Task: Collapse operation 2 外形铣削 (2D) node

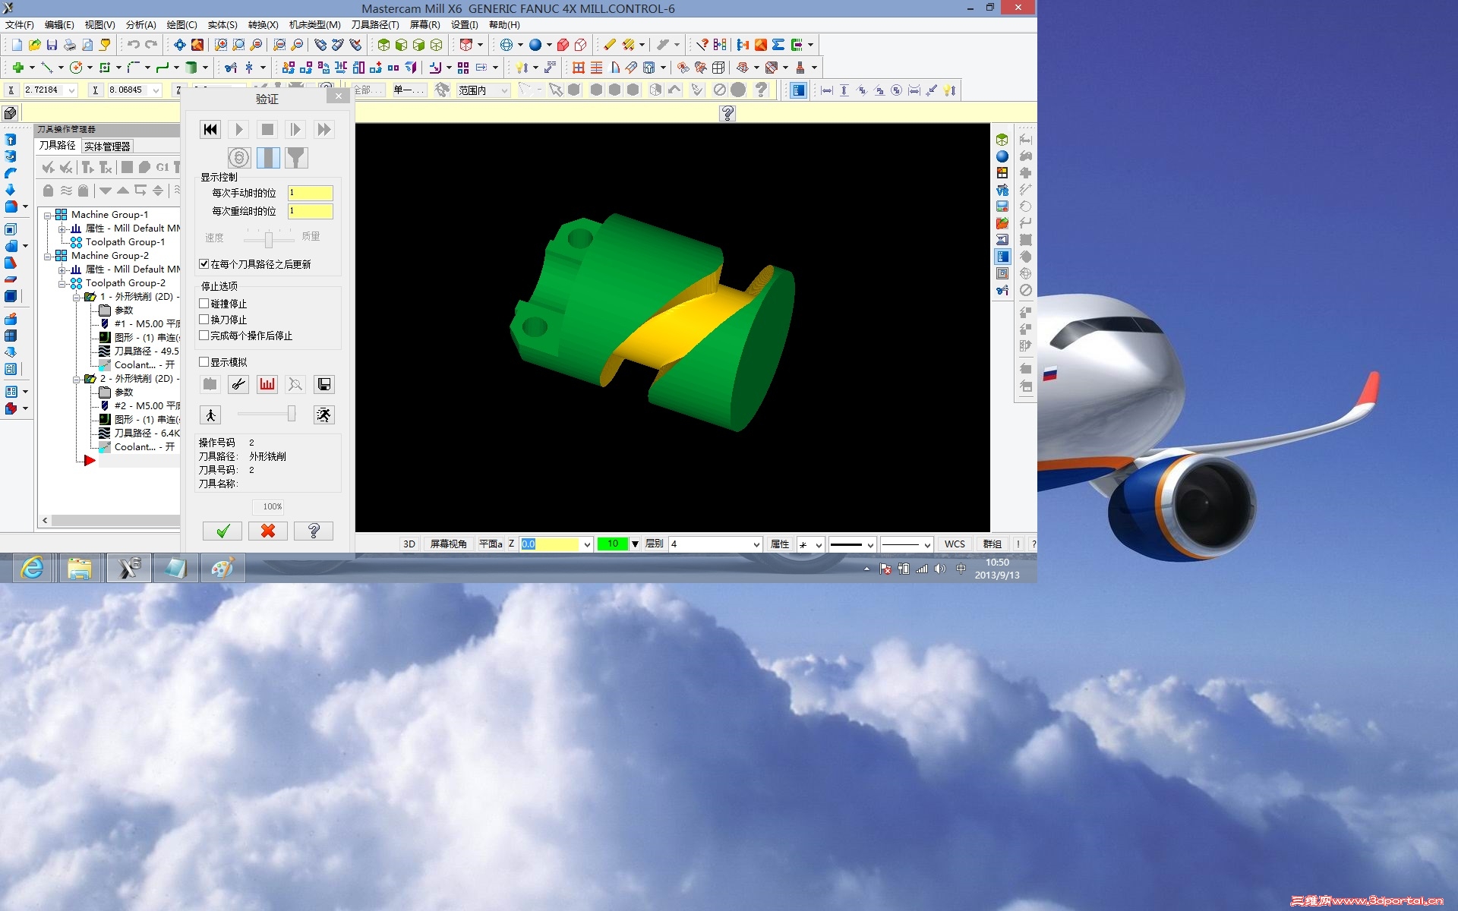Action: point(76,379)
